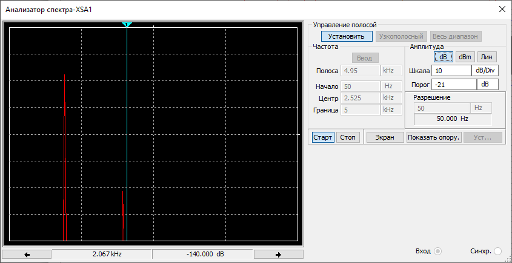Click the 50.000 Hz resolution readout
The height and width of the screenshot is (263, 512).
[x=453, y=119]
